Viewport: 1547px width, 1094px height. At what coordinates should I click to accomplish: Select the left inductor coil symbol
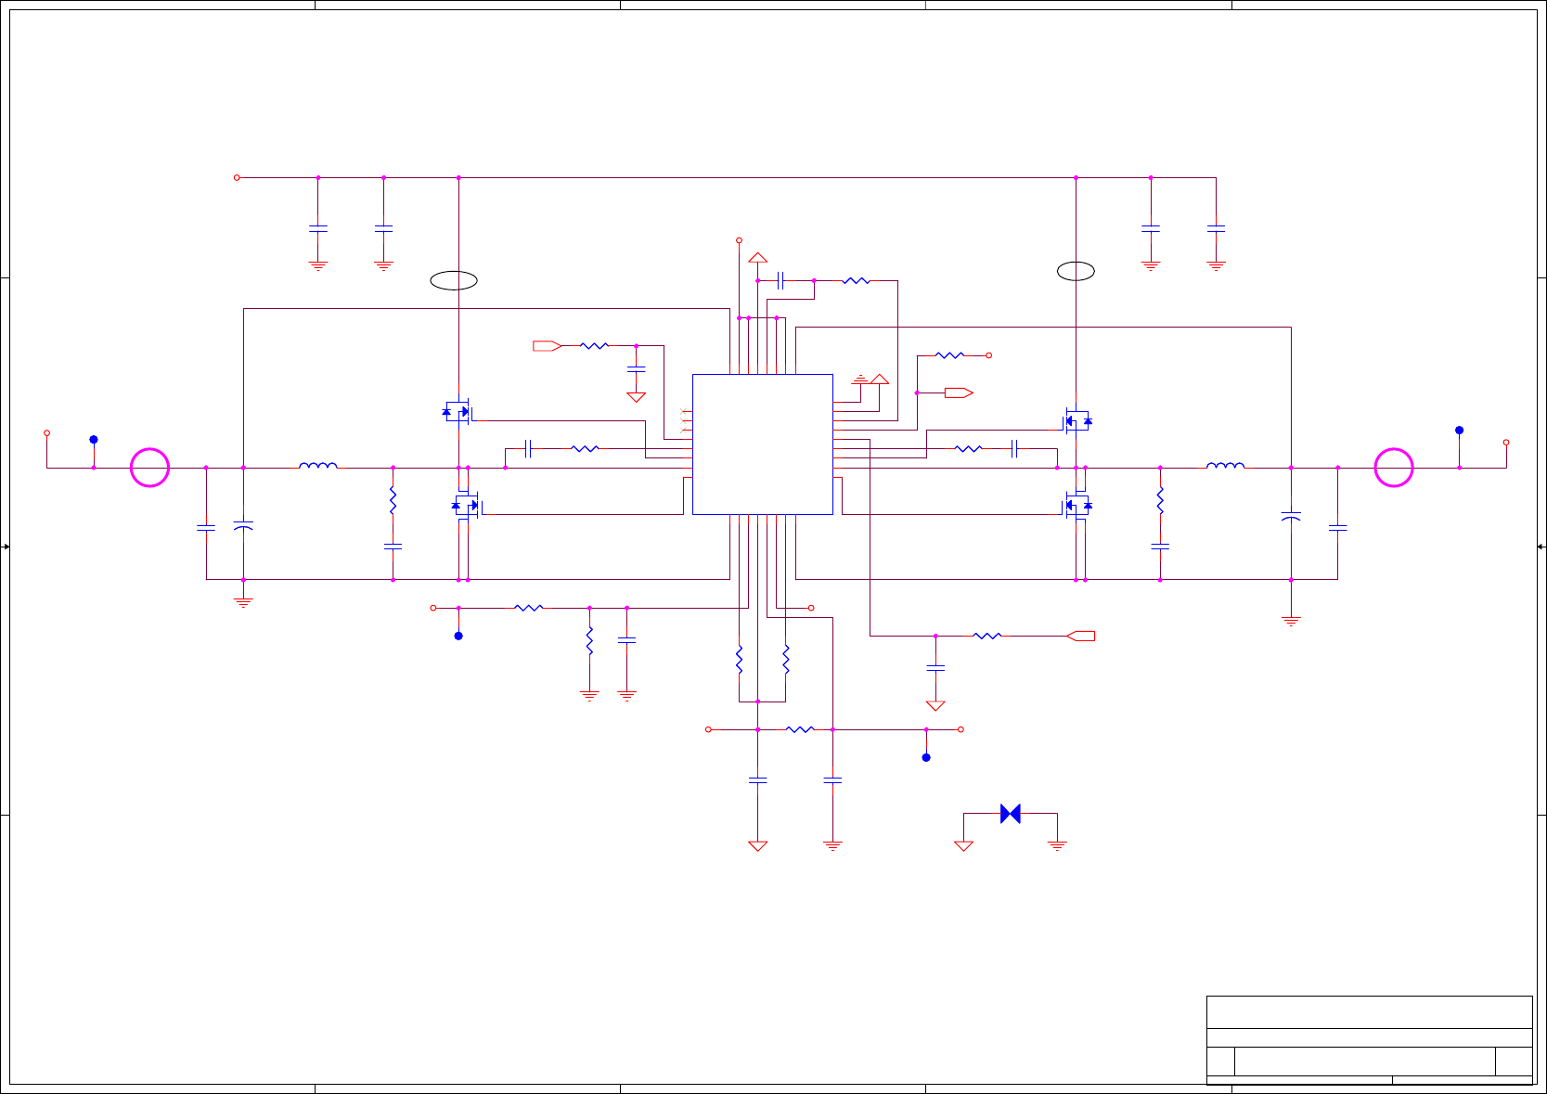click(318, 465)
